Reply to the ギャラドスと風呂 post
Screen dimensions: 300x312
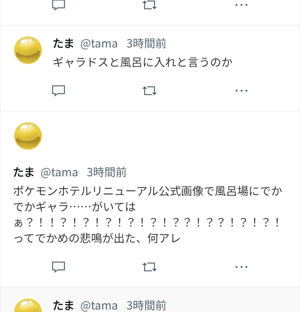pyautogui.click(x=58, y=90)
